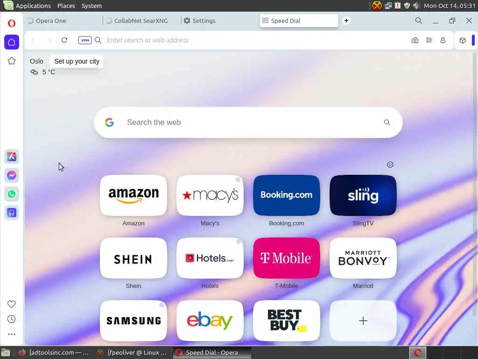Image resolution: width=478 pixels, height=359 pixels.
Task: Click the address bar magnifier icon
Action: click(98, 40)
